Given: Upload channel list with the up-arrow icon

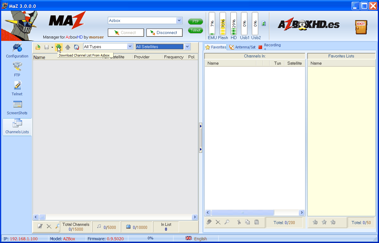Looking at the screenshot, I should (68, 47).
